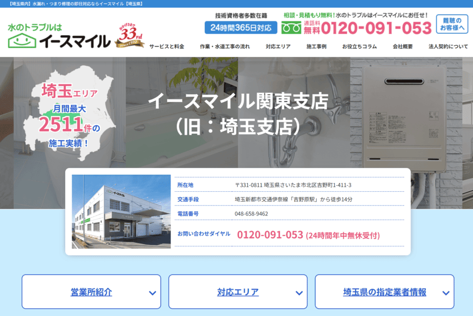Expand the 対応エリア box chevron
473x316 pixels.
tap(299, 293)
